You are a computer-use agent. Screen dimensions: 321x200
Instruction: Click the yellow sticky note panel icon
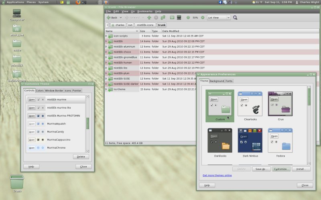coord(62,2)
